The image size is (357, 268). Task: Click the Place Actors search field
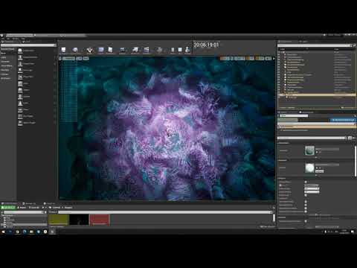pyautogui.click(x=28, y=45)
